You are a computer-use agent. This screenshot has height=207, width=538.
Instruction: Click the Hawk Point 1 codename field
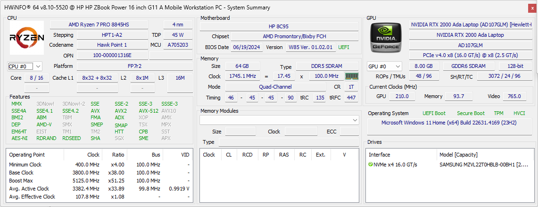tap(112, 45)
